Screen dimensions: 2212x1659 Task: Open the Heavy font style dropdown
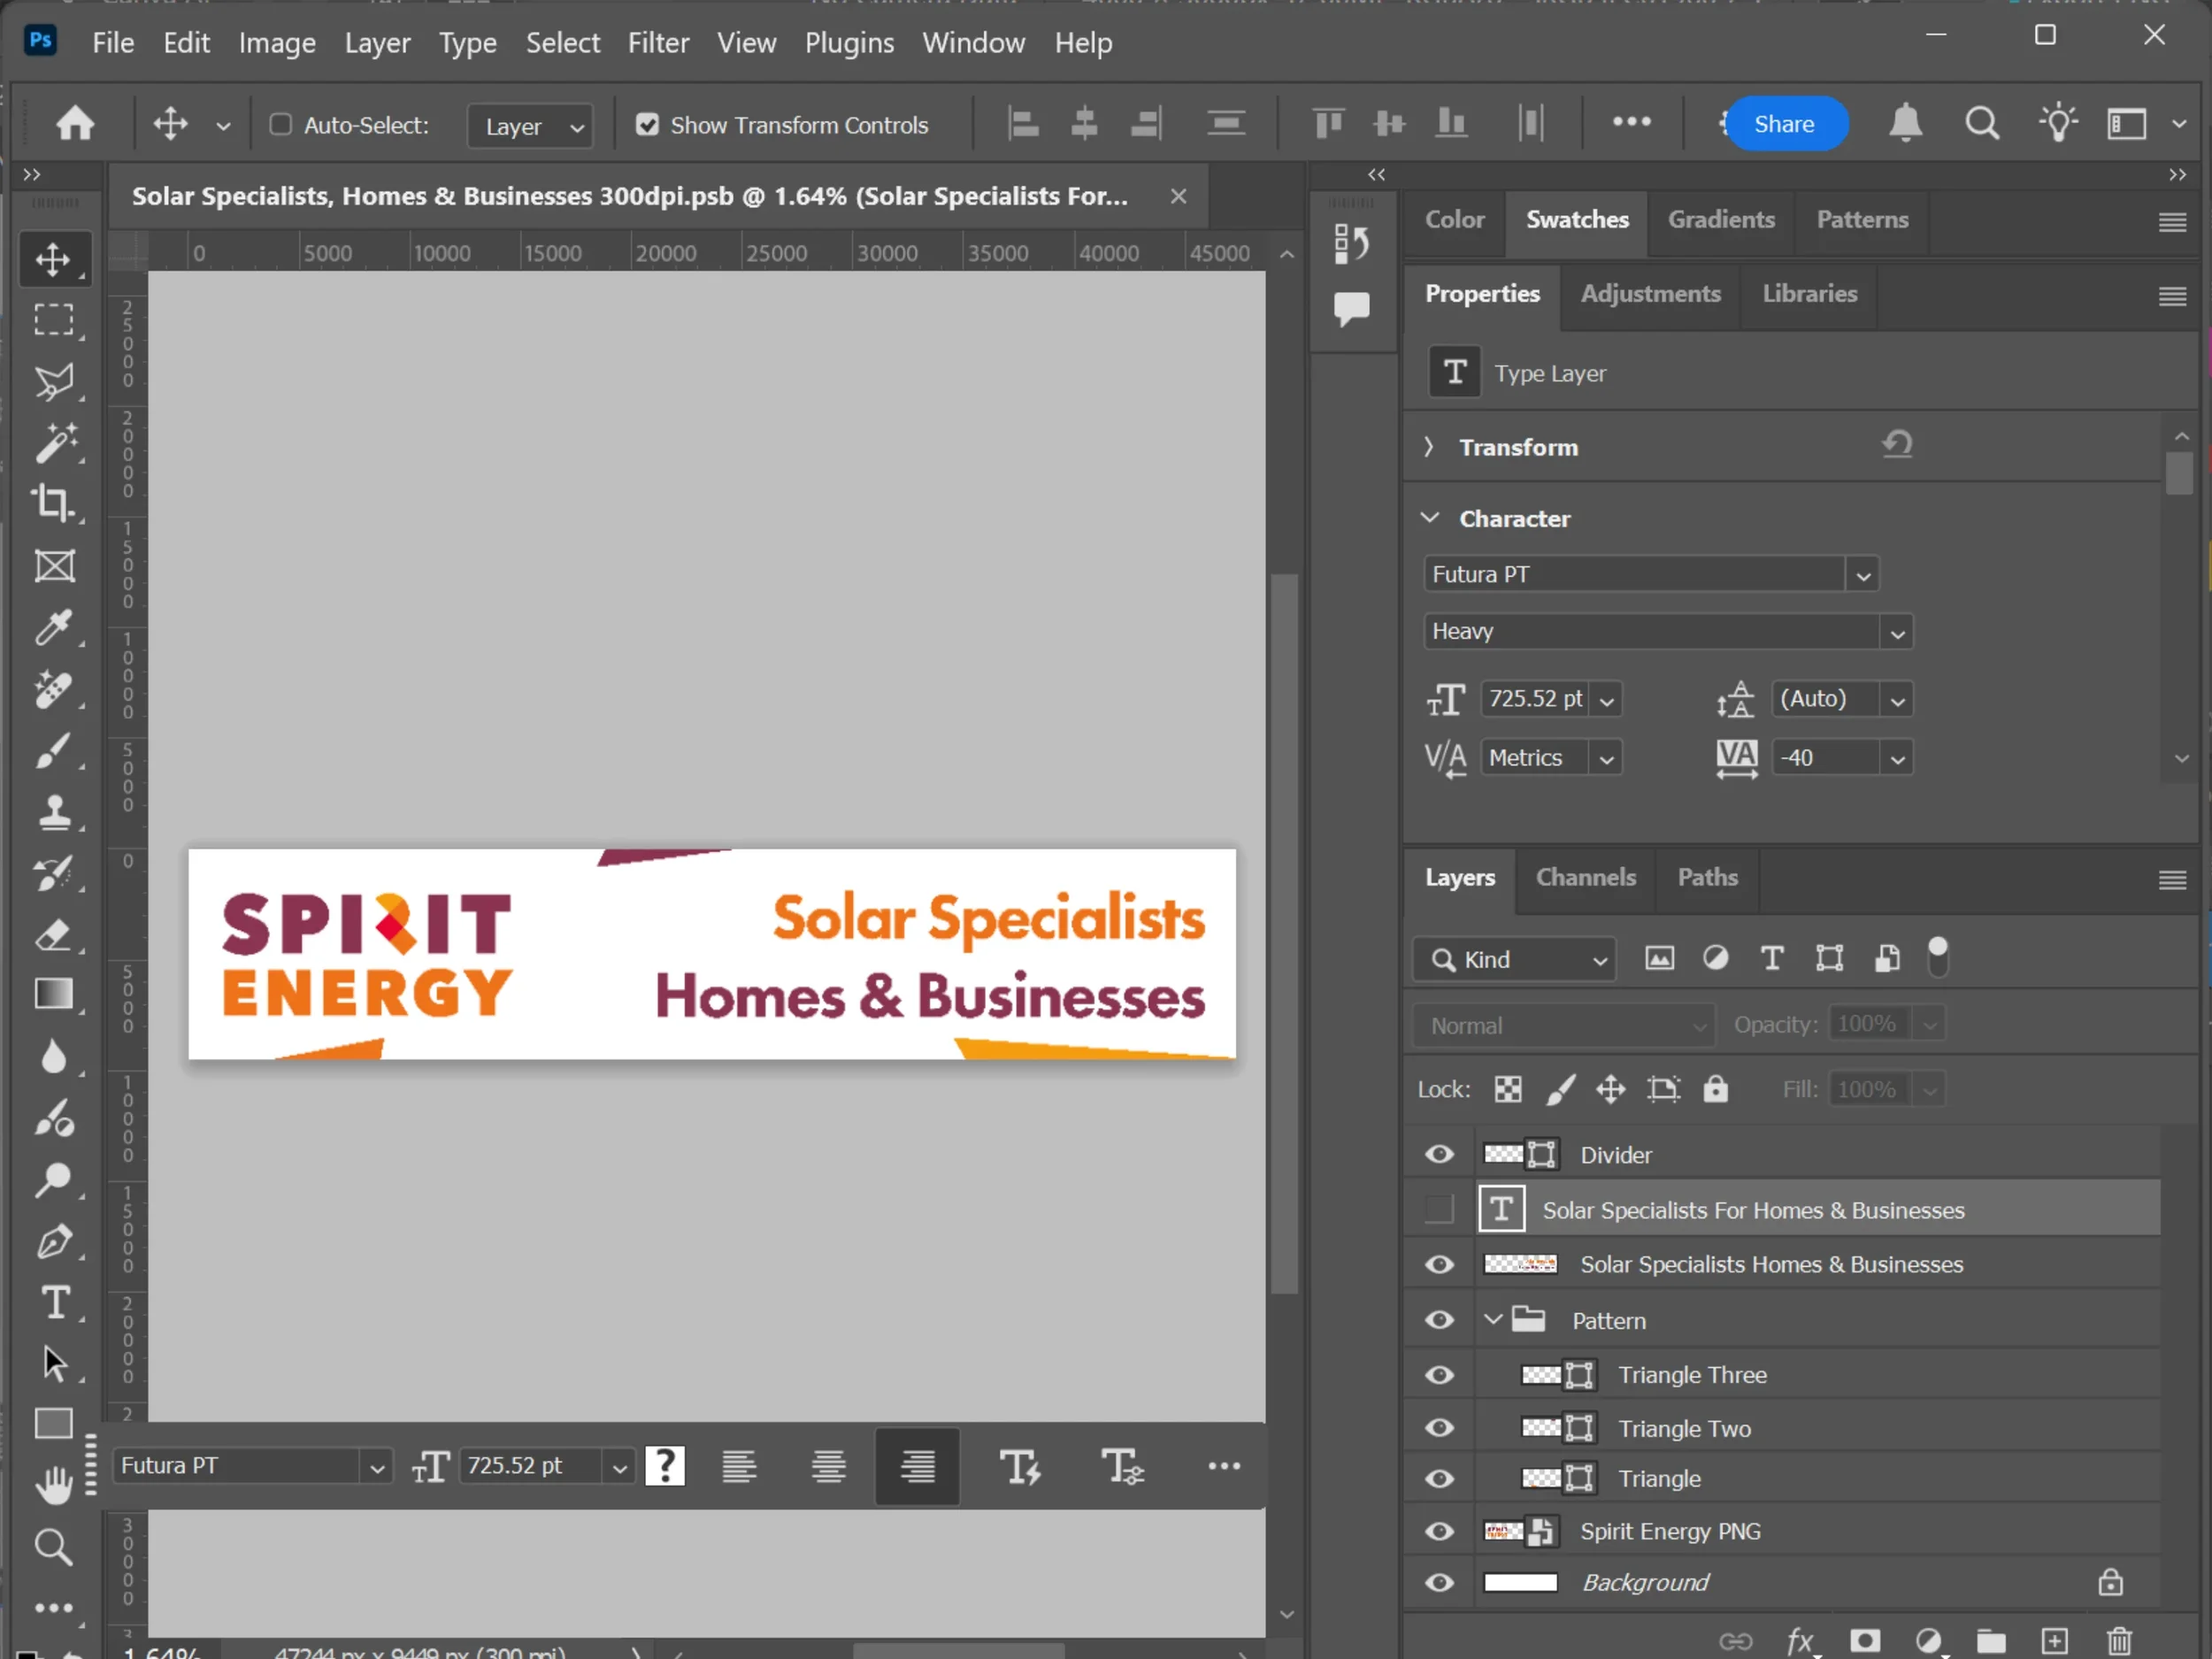coord(1896,632)
